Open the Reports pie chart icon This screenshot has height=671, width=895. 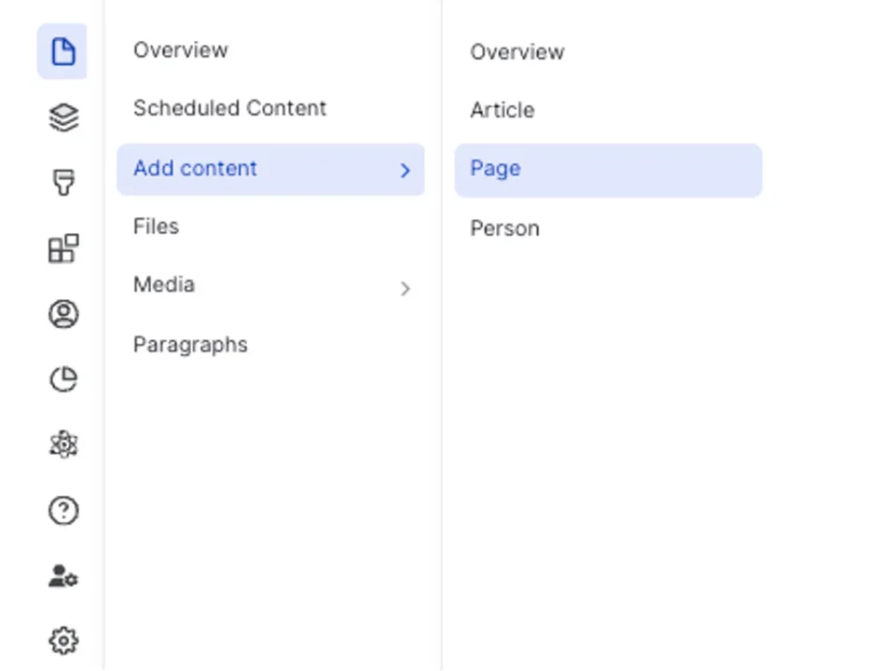coord(62,379)
